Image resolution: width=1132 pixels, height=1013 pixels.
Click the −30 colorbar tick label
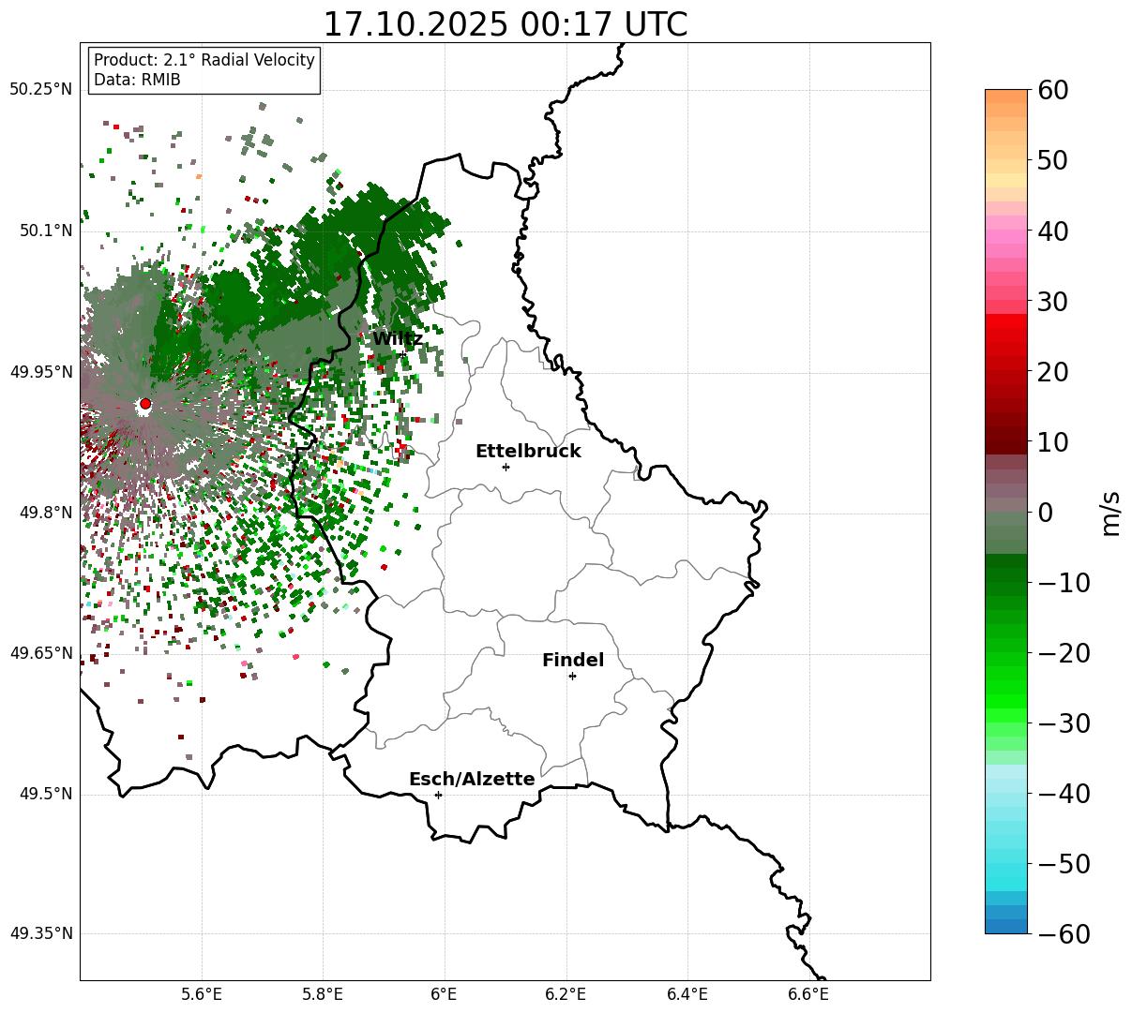1064,723
